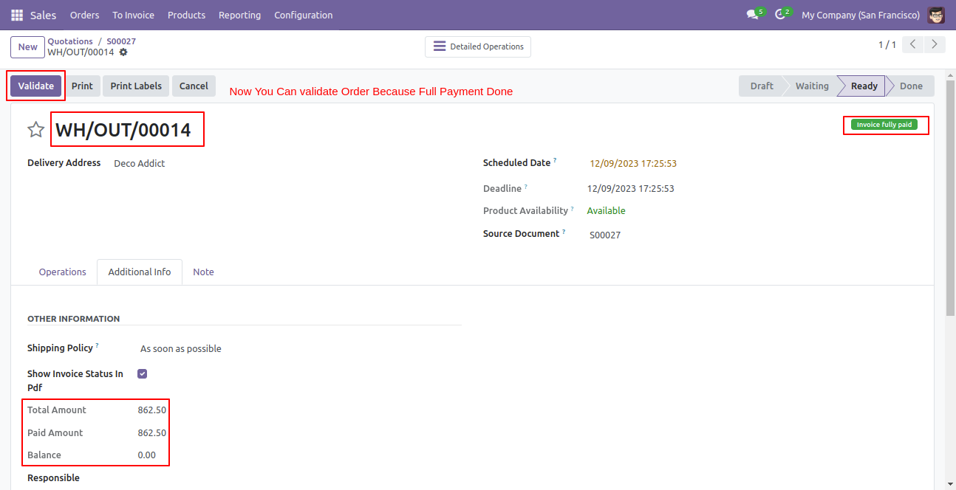Select the Draft status stage
The image size is (956, 490).
(x=761, y=86)
